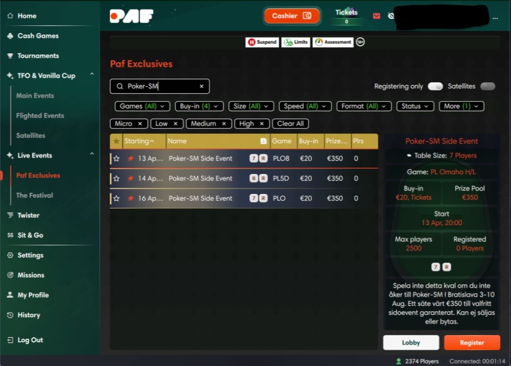The image size is (511, 366).
Task: Favorite the 13 Apr PLO8 event with its star
Action: (x=116, y=158)
